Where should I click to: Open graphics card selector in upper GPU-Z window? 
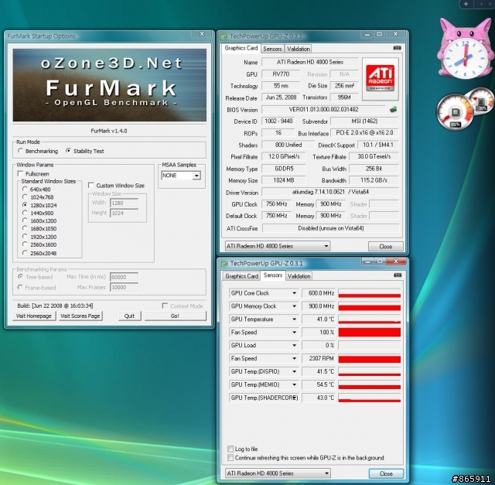click(278, 246)
